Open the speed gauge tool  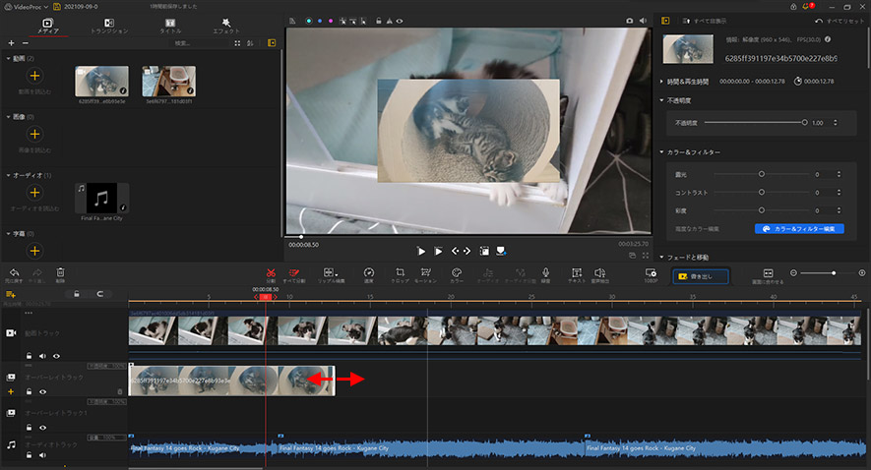(368, 272)
